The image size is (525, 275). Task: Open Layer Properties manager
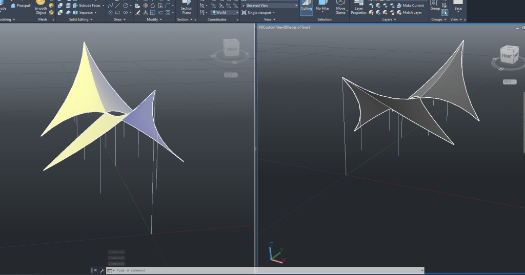point(358,8)
